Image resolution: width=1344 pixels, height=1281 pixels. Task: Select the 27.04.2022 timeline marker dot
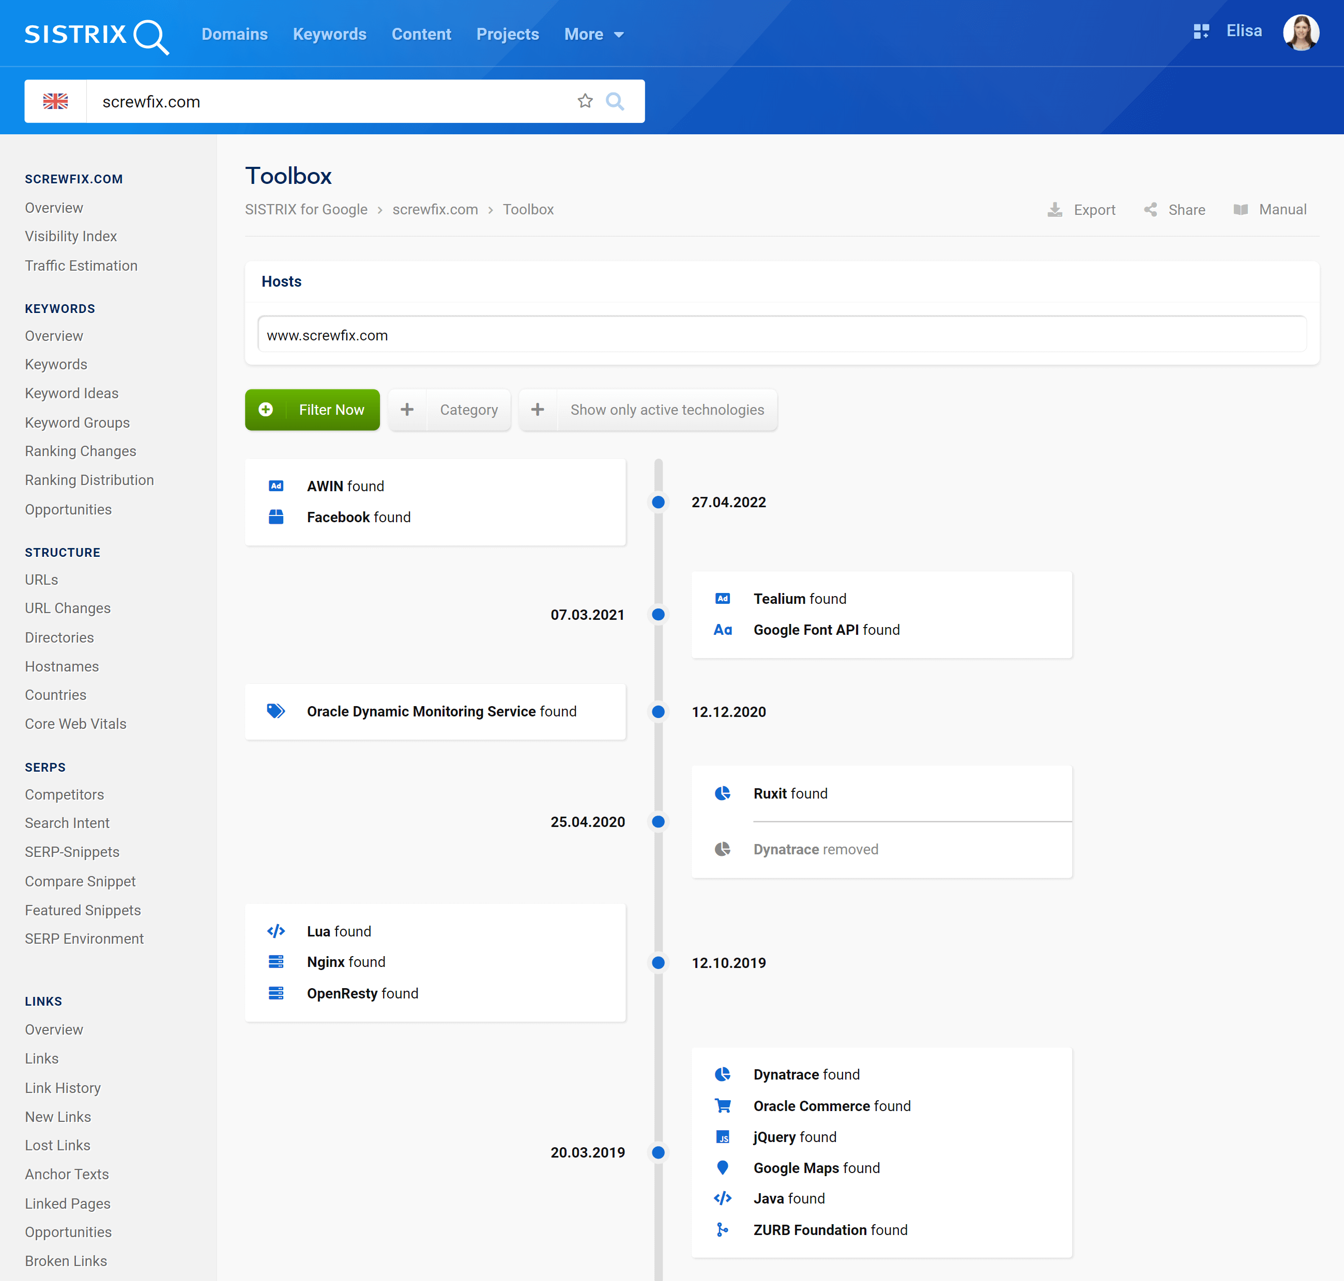pos(658,502)
